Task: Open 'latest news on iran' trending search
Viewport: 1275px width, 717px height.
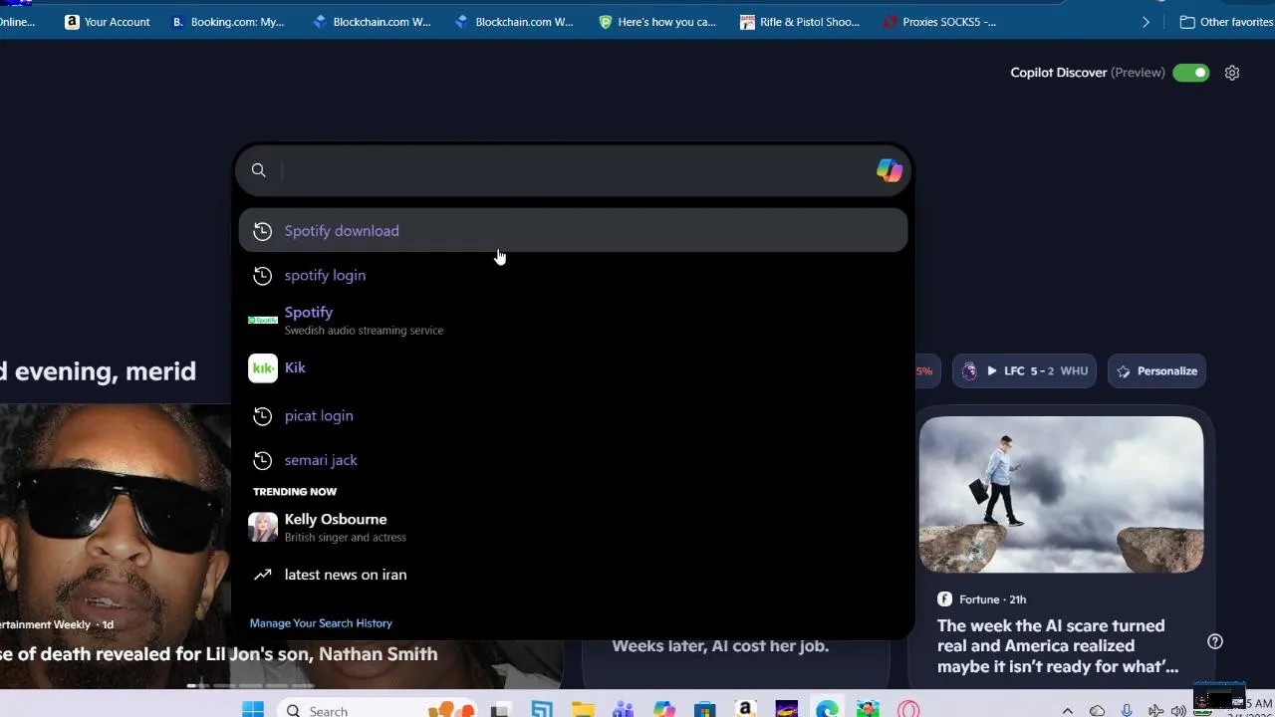Action: coord(573,575)
